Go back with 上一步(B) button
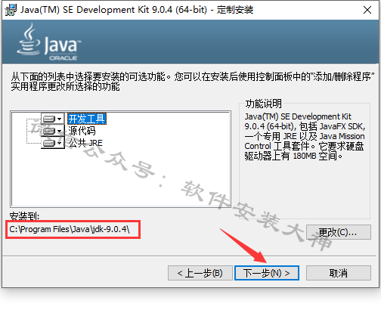The width and height of the screenshot is (381, 313). click(x=200, y=273)
